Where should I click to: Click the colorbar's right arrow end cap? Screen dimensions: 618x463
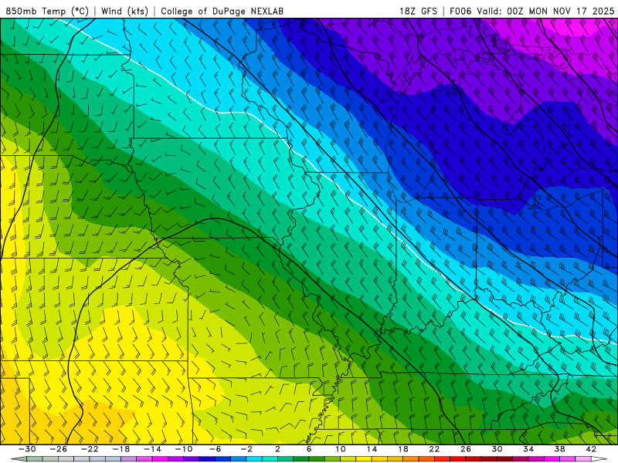599,459
